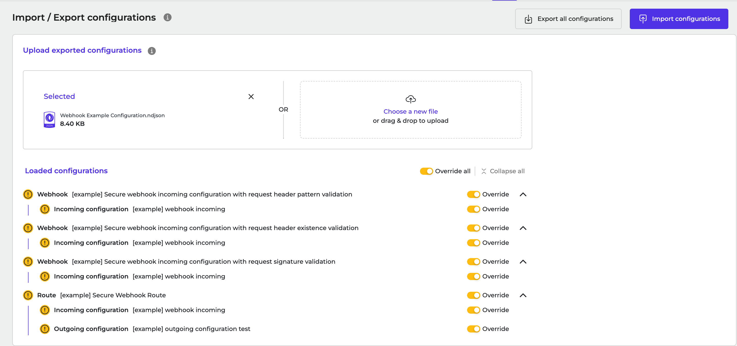Click info icon next to Upload exported configurations
The width and height of the screenshot is (737, 346).
click(152, 51)
